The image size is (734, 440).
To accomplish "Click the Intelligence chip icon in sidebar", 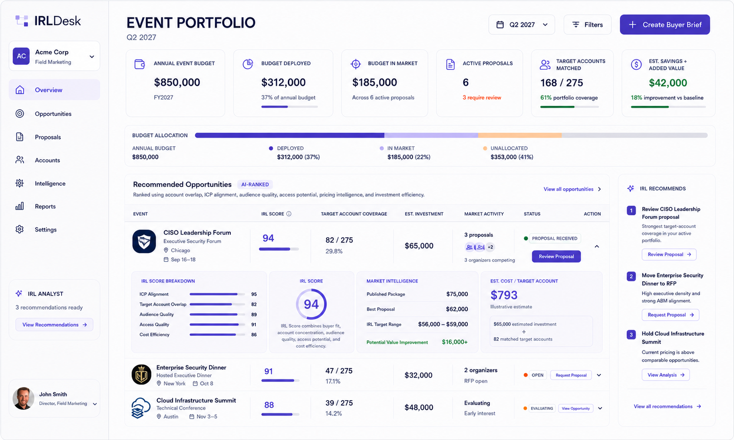I will (x=20, y=183).
